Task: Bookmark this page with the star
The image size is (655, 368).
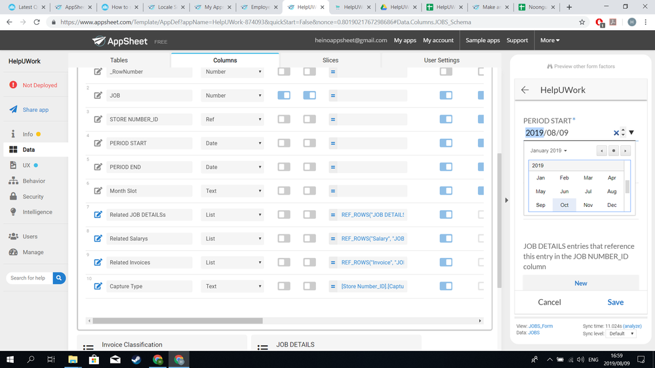Action: point(582,22)
